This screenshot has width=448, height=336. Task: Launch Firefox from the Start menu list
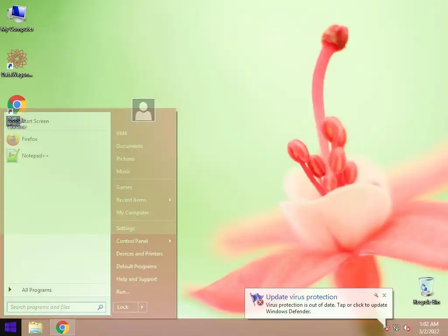(57, 139)
